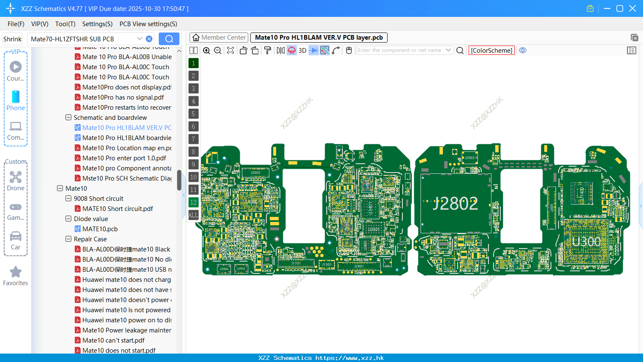Click the Shrink button

click(13, 39)
